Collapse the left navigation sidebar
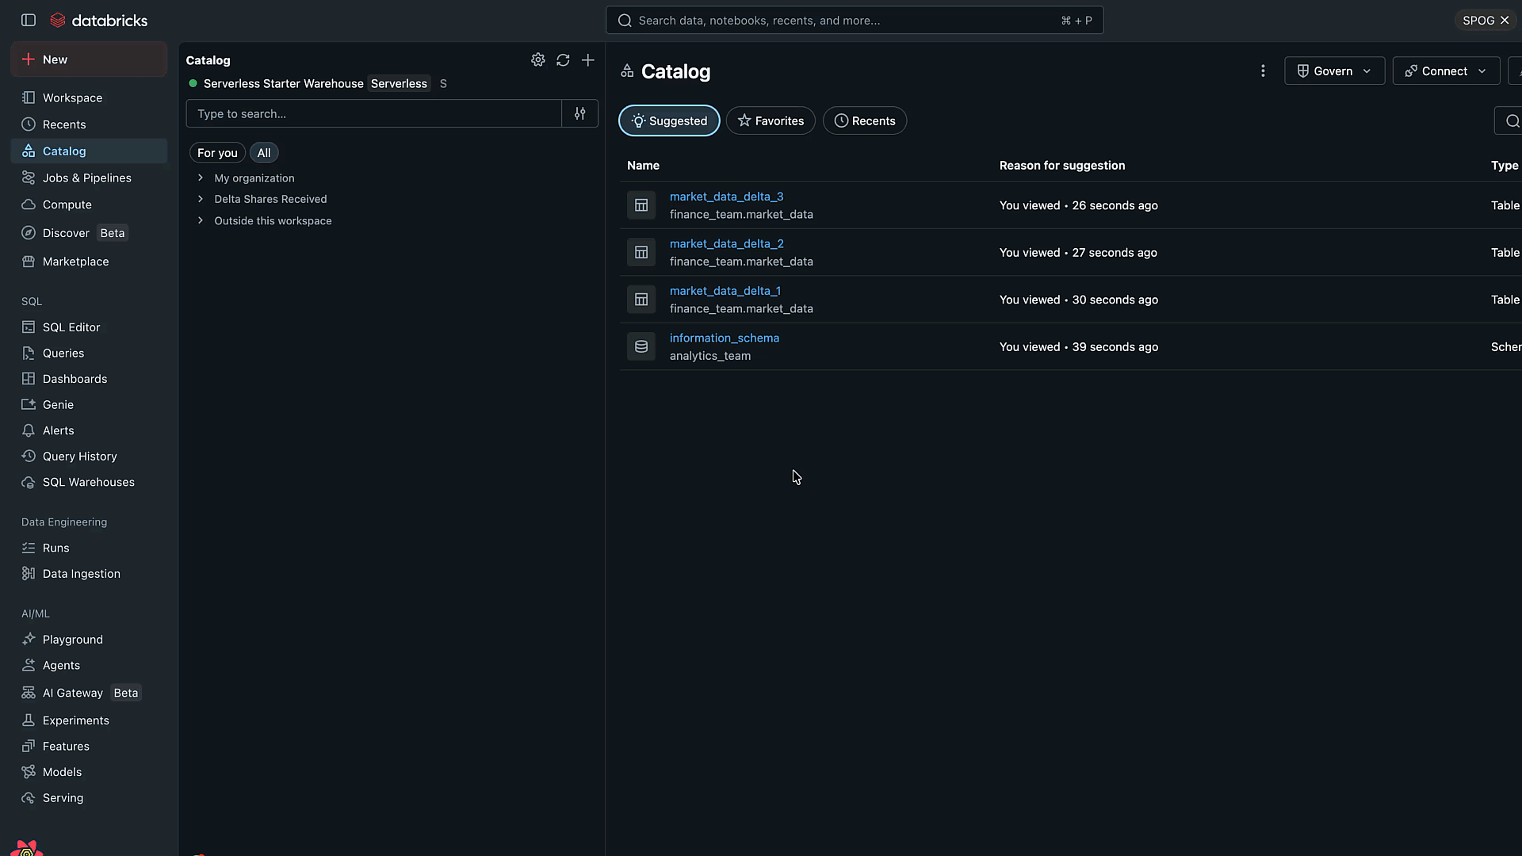 pos(28,20)
